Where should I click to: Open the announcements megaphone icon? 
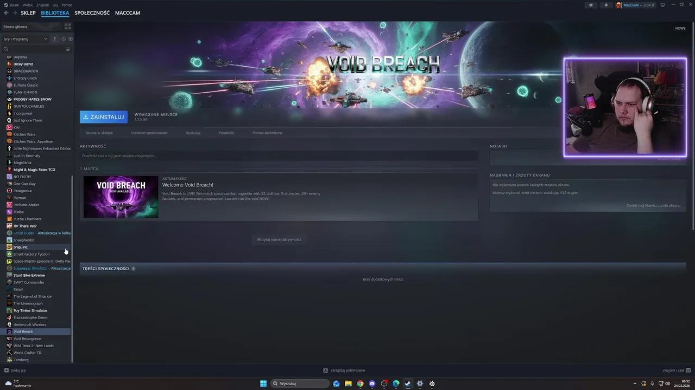[x=591, y=5]
